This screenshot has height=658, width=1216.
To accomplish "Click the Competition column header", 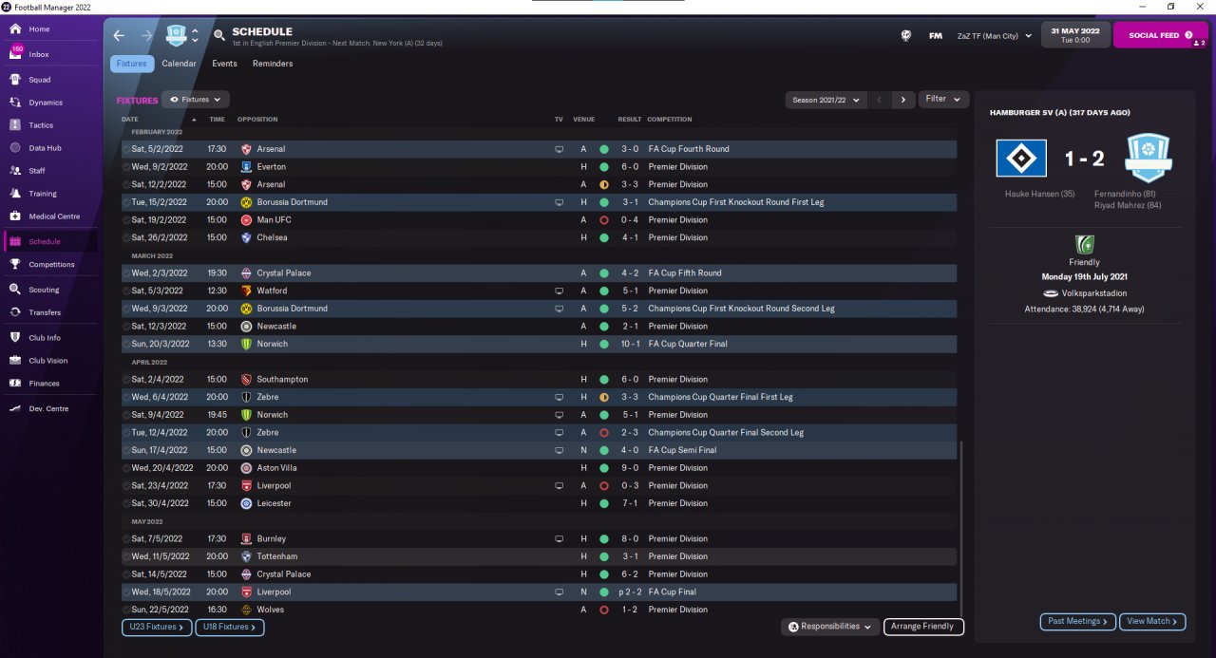I will point(670,120).
